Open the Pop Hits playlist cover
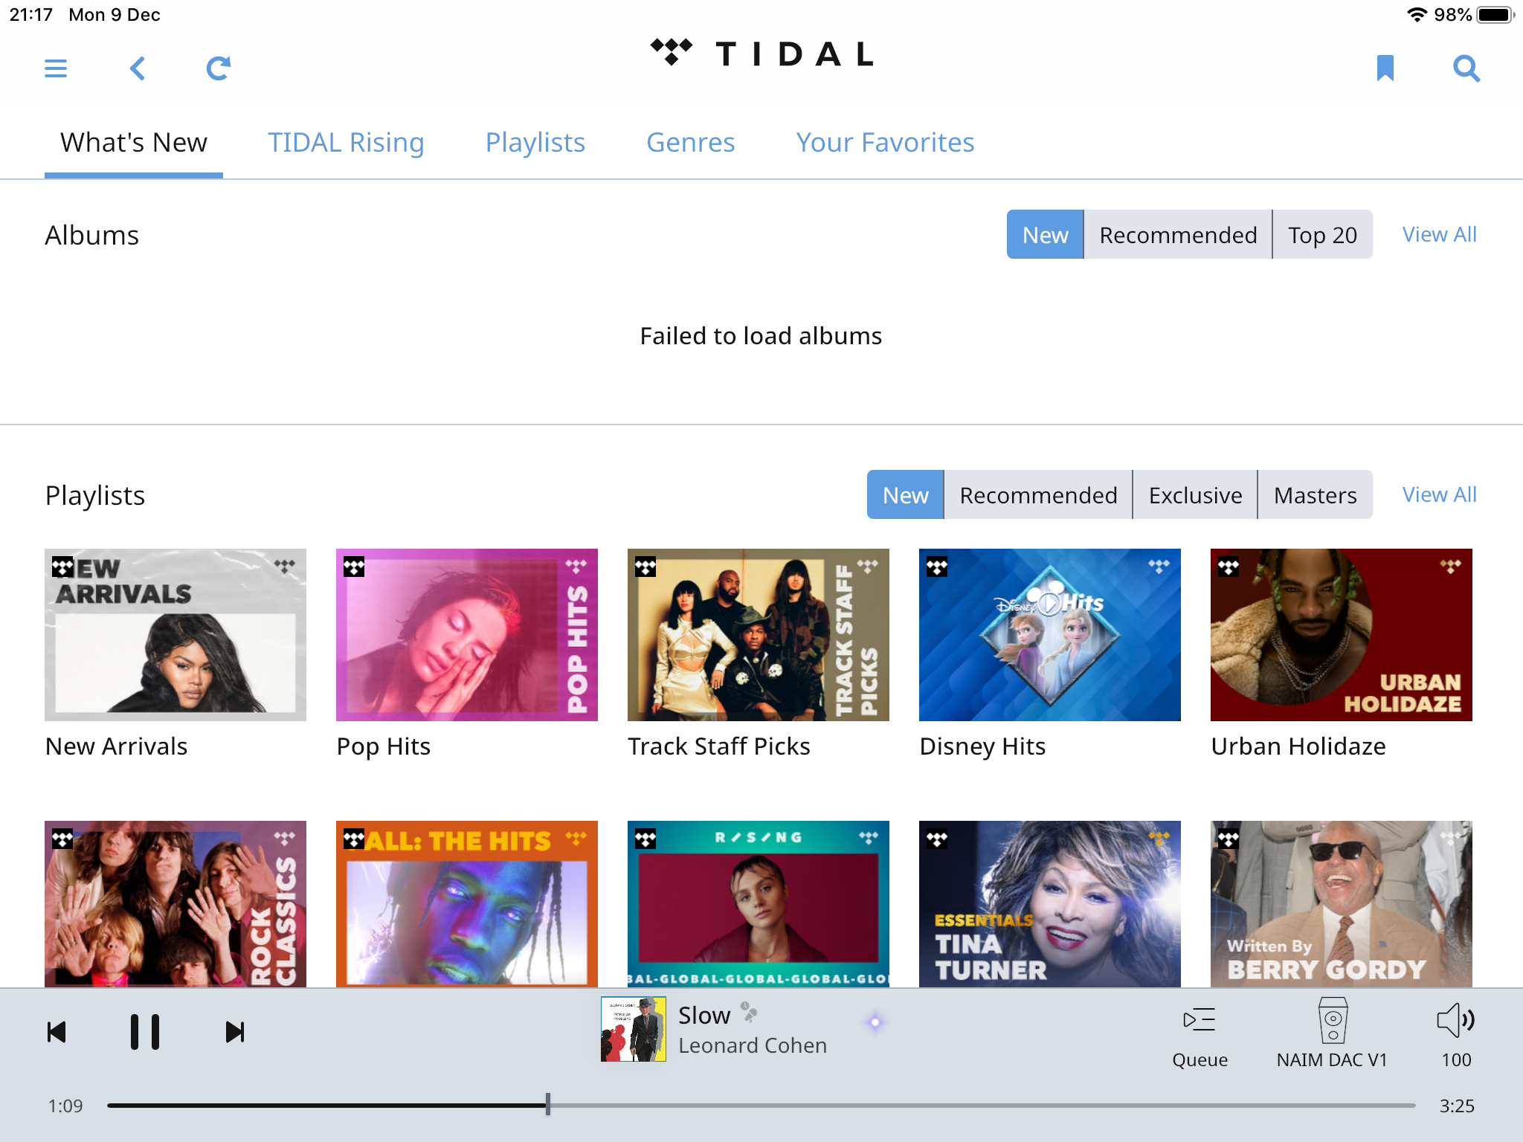The width and height of the screenshot is (1523, 1142). tap(467, 635)
